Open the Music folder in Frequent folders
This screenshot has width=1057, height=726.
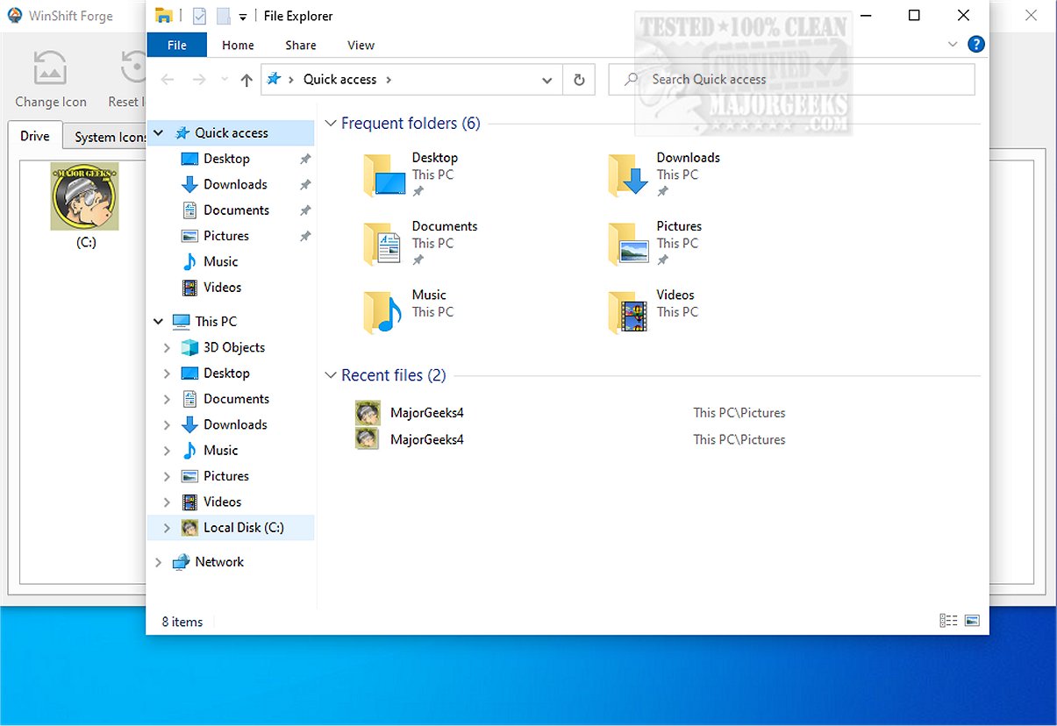[429, 295]
